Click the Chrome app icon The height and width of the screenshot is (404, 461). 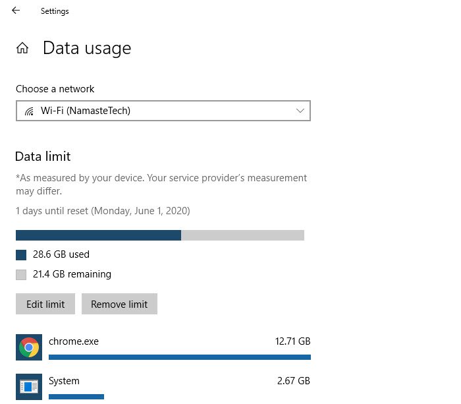(x=29, y=347)
